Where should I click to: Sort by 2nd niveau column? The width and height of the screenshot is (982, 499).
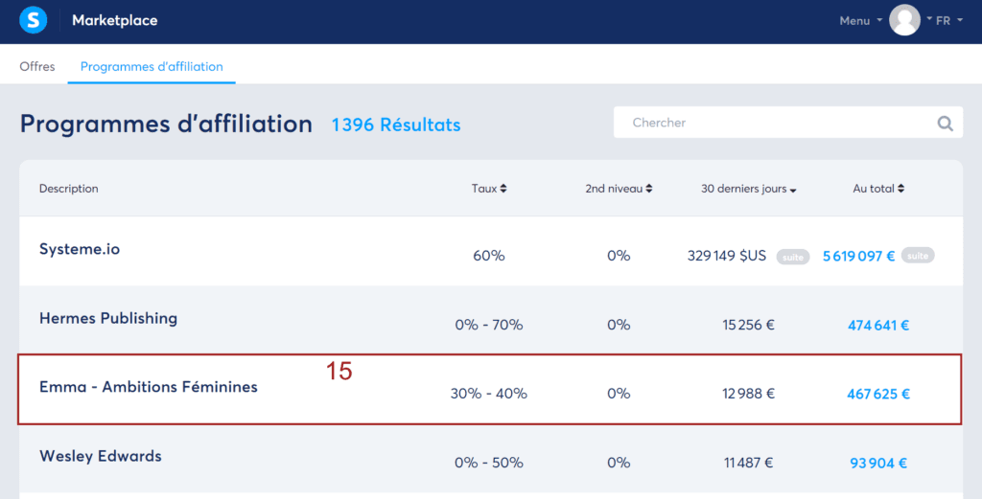point(619,189)
